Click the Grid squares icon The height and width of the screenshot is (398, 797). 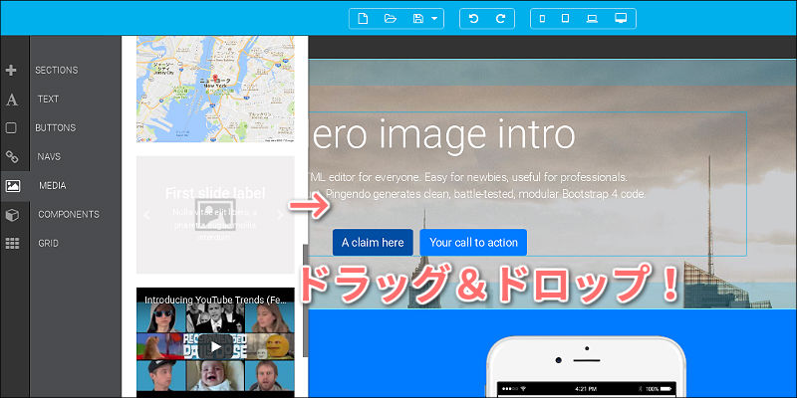(x=12, y=243)
